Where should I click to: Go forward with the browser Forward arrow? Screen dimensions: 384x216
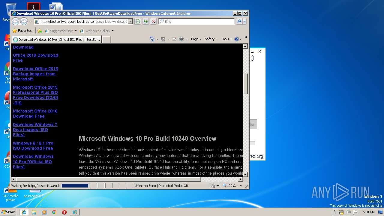[24, 21]
